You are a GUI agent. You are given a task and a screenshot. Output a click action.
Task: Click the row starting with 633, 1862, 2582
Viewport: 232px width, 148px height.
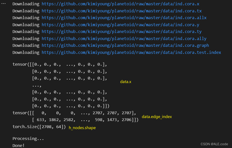pos(85,120)
